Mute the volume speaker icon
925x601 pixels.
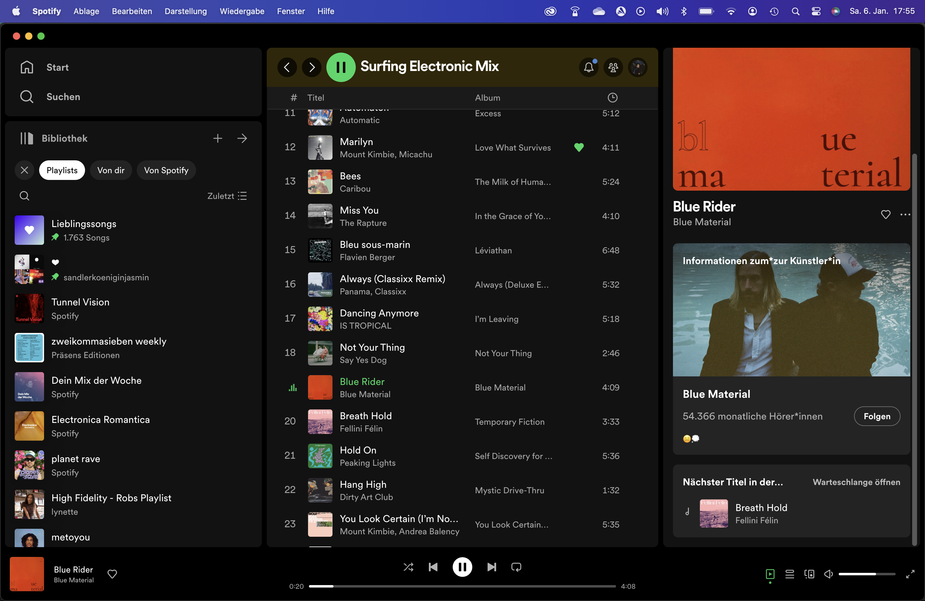pos(828,574)
